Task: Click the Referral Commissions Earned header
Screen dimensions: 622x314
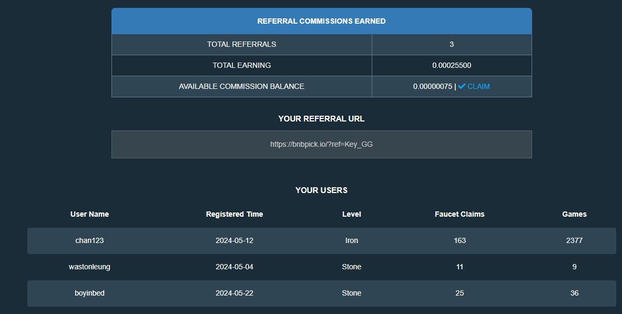Action: (321, 22)
